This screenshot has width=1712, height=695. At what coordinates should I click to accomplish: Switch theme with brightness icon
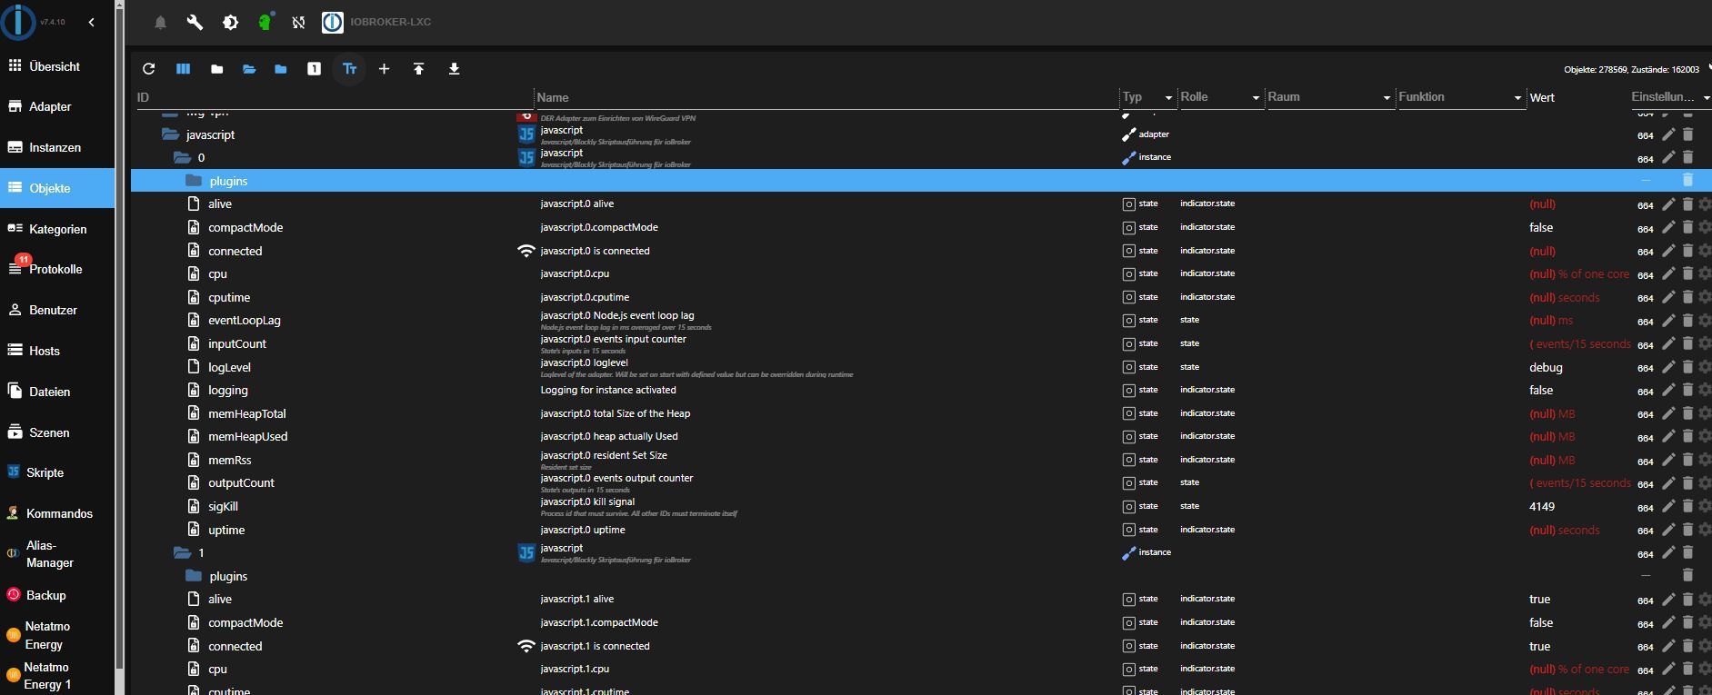(x=230, y=23)
